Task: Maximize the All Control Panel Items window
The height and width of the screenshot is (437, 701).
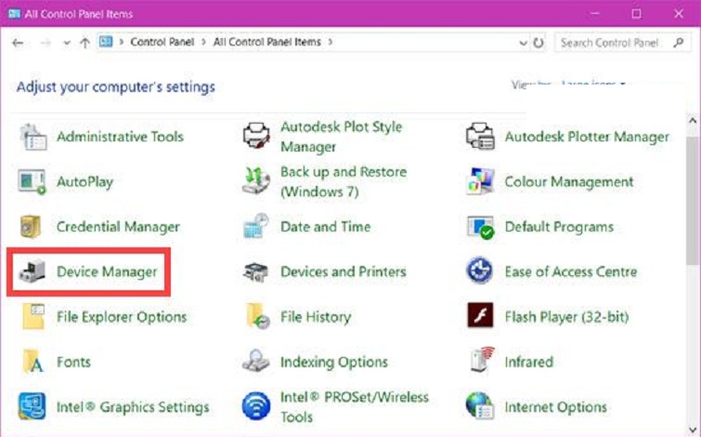Action: point(636,14)
